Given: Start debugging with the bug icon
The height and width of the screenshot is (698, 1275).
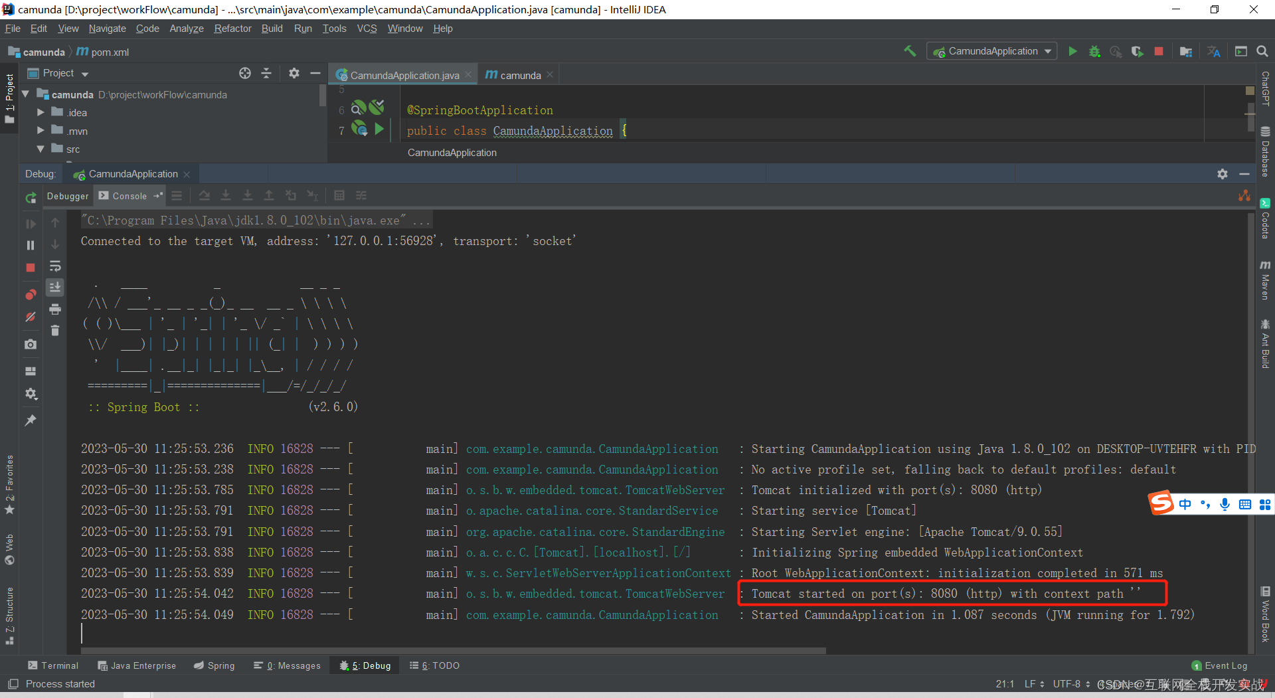Looking at the screenshot, I should point(1094,51).
